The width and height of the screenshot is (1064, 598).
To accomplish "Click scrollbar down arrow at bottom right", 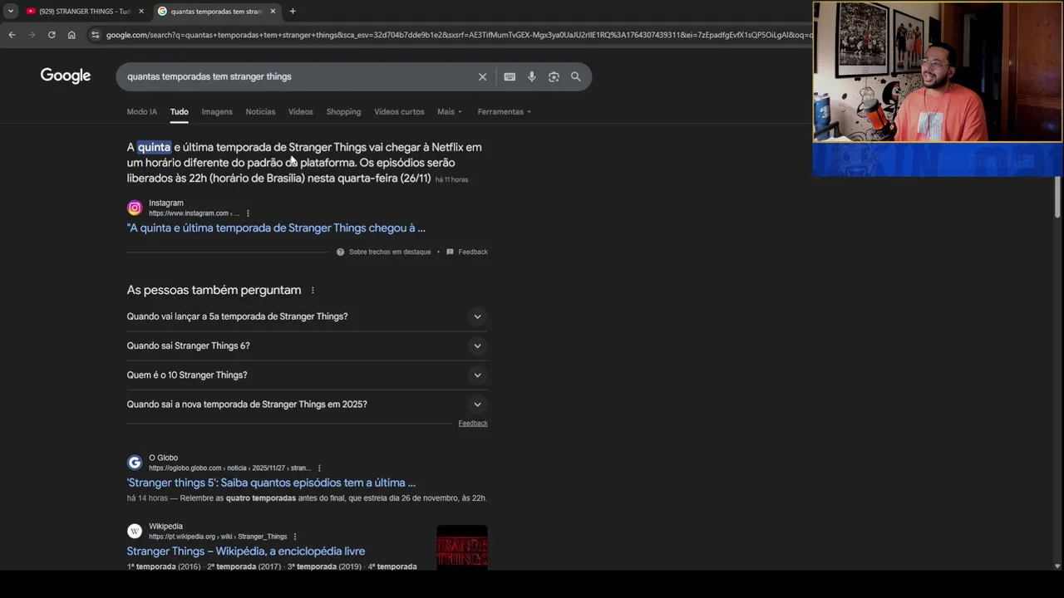I will [x=1057, y=566].
